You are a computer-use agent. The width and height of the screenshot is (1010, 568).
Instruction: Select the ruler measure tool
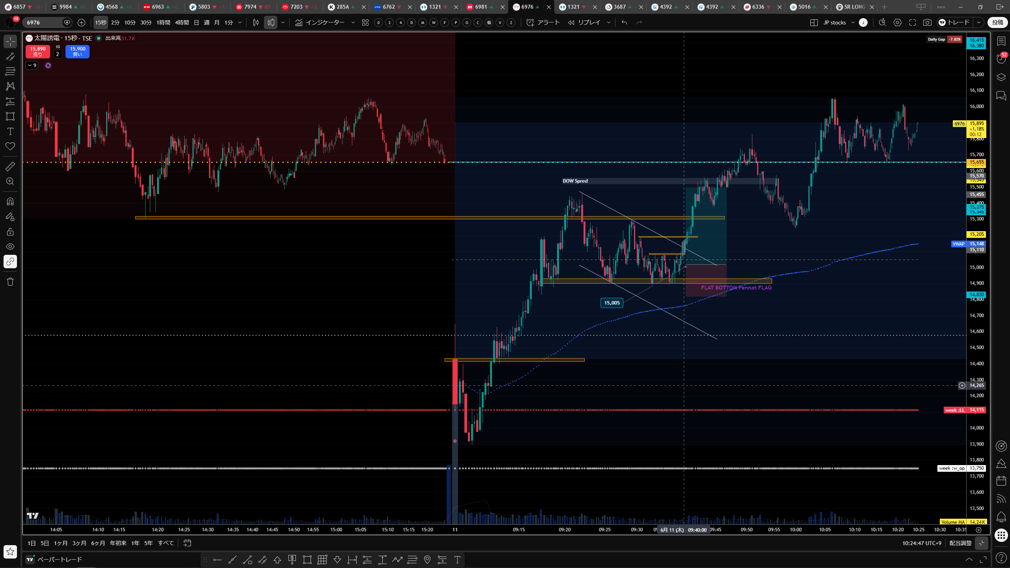point(10,166)
